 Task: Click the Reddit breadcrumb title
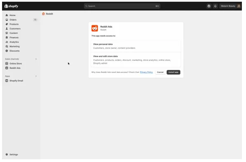(49, 14)
